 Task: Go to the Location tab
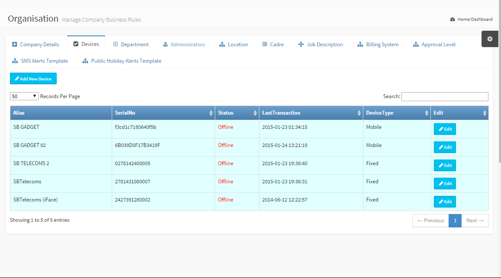point(233,45)
